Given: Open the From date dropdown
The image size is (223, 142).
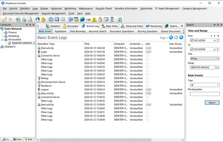Looking at the screenshot, I should pyautogui.click(x=215, y=40).
